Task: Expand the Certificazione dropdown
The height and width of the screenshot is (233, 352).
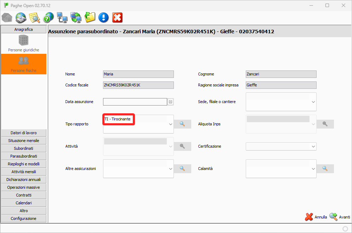Action: coord(313,146)
